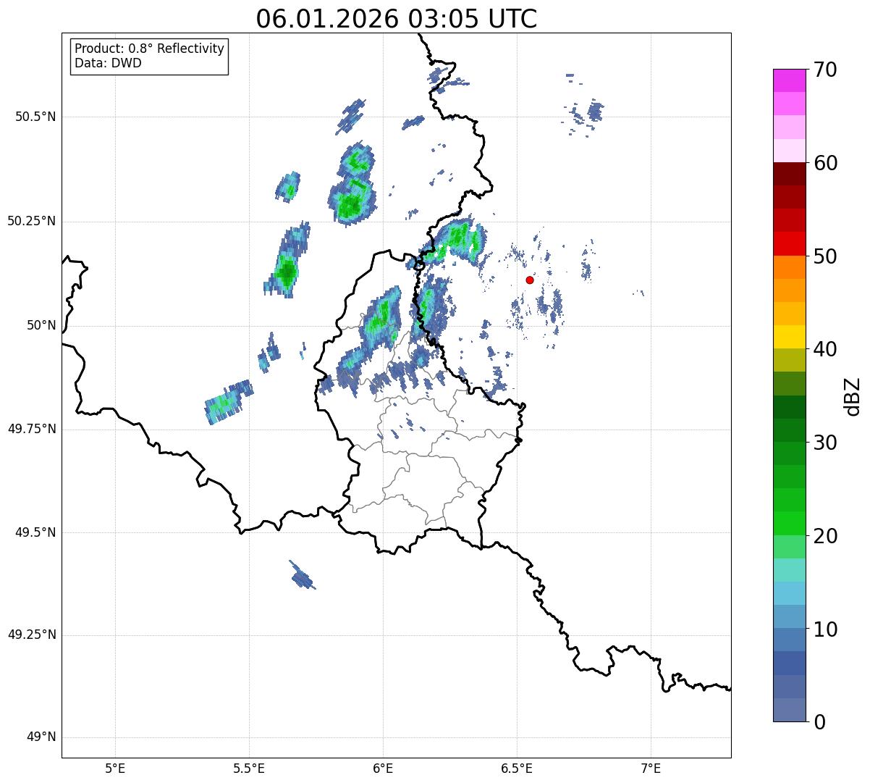
Task: Click the colorbar tick label 20
Action: pos(825,536)
